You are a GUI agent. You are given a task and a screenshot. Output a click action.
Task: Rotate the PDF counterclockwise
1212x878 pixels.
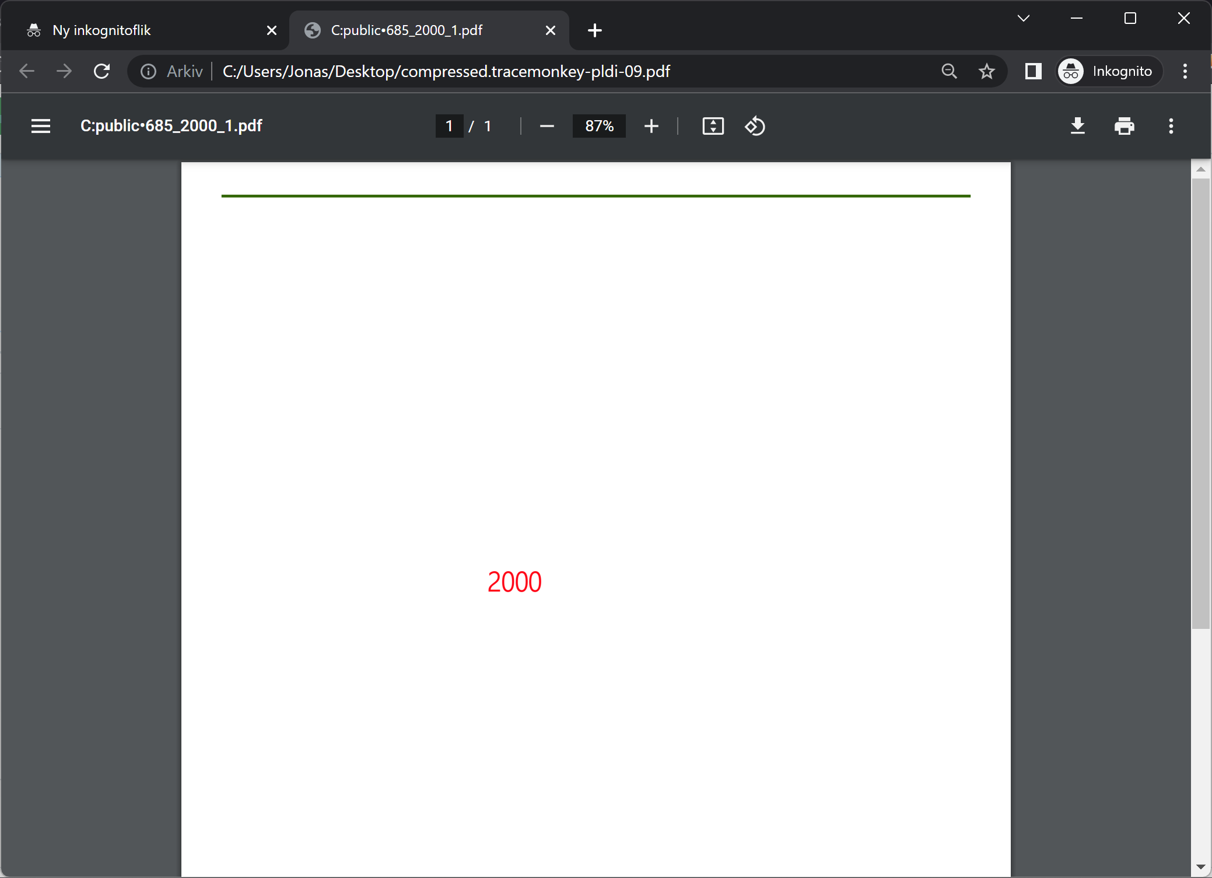coord(755,126)
